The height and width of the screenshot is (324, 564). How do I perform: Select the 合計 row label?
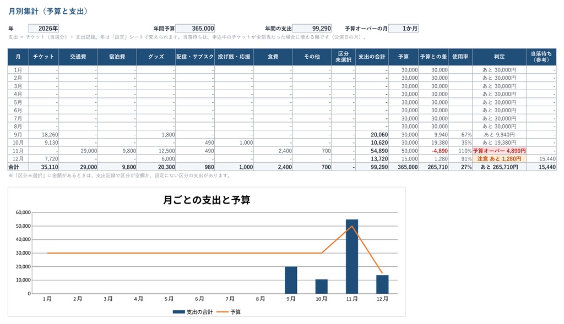point(18,167)
